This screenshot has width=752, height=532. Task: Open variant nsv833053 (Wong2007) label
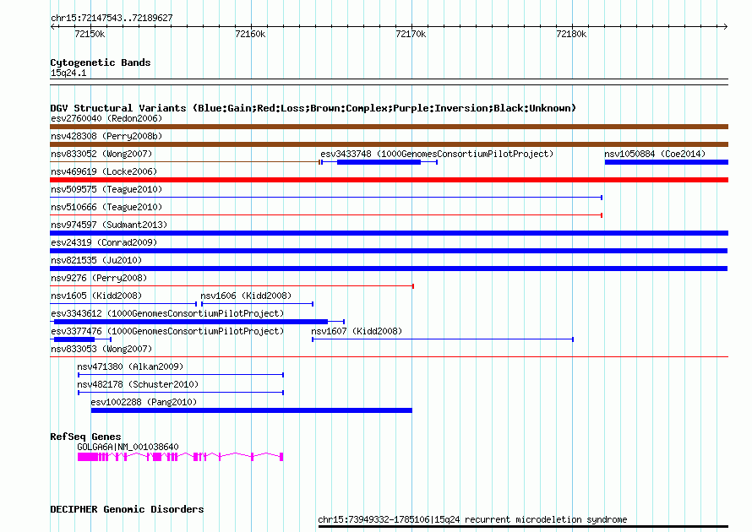point(101,349)
